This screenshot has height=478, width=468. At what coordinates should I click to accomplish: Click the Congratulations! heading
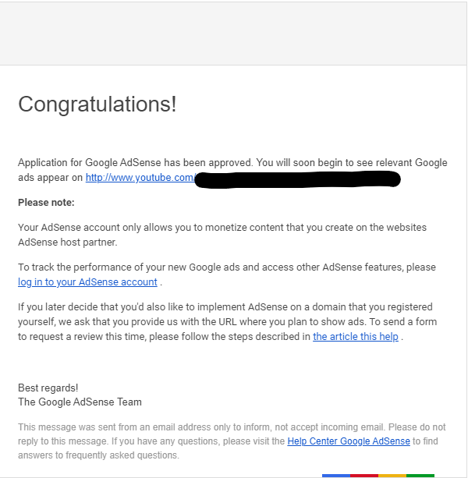tap(97, 104)
